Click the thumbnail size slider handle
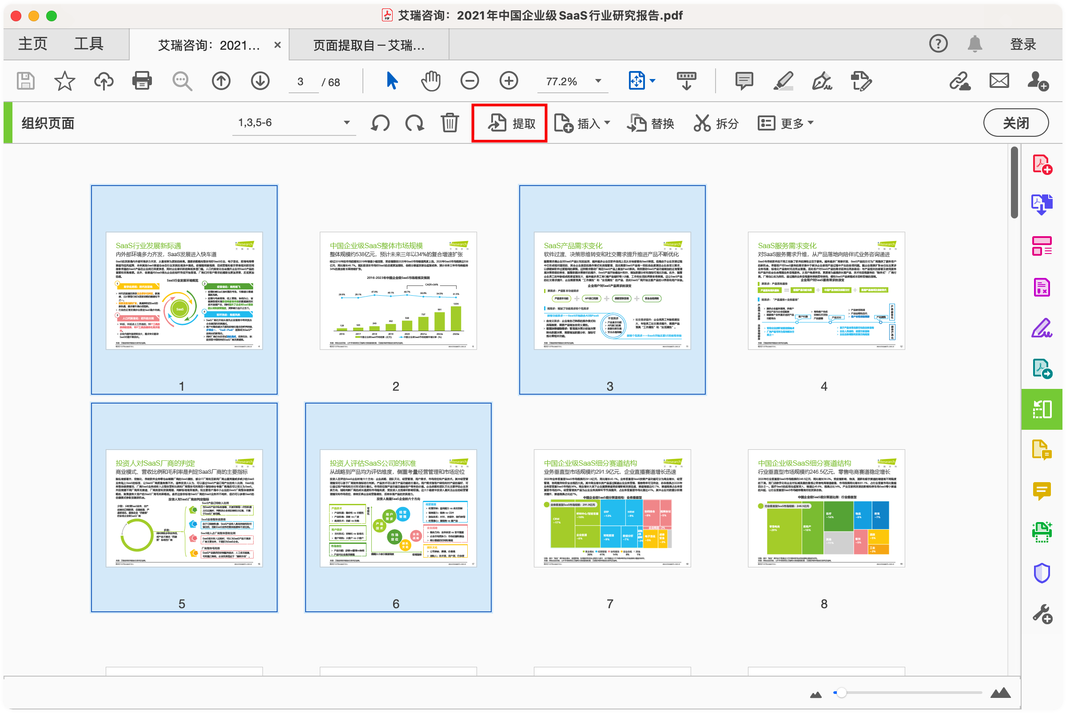Image resolution: width=1066 pixels, height=713 pixels. [841, 693]
